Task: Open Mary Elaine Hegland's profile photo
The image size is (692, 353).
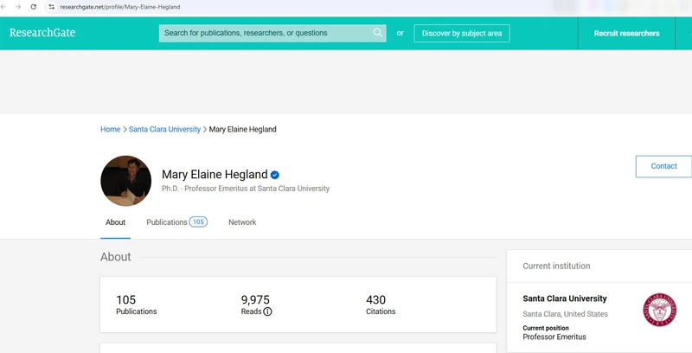Action: coord(125,181)
